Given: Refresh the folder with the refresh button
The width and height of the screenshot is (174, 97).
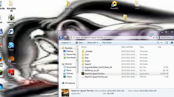Looking at the screenshot, I should coord(157,37).
